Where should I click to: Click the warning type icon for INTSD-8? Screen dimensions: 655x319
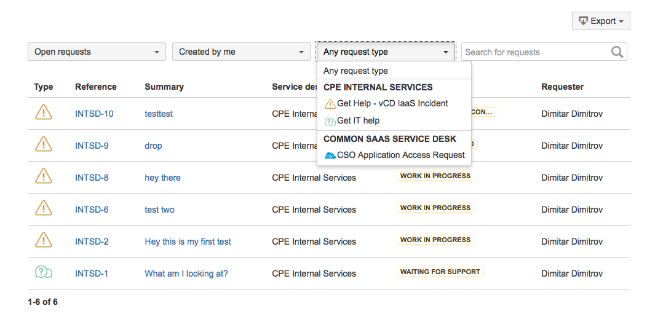44,176
